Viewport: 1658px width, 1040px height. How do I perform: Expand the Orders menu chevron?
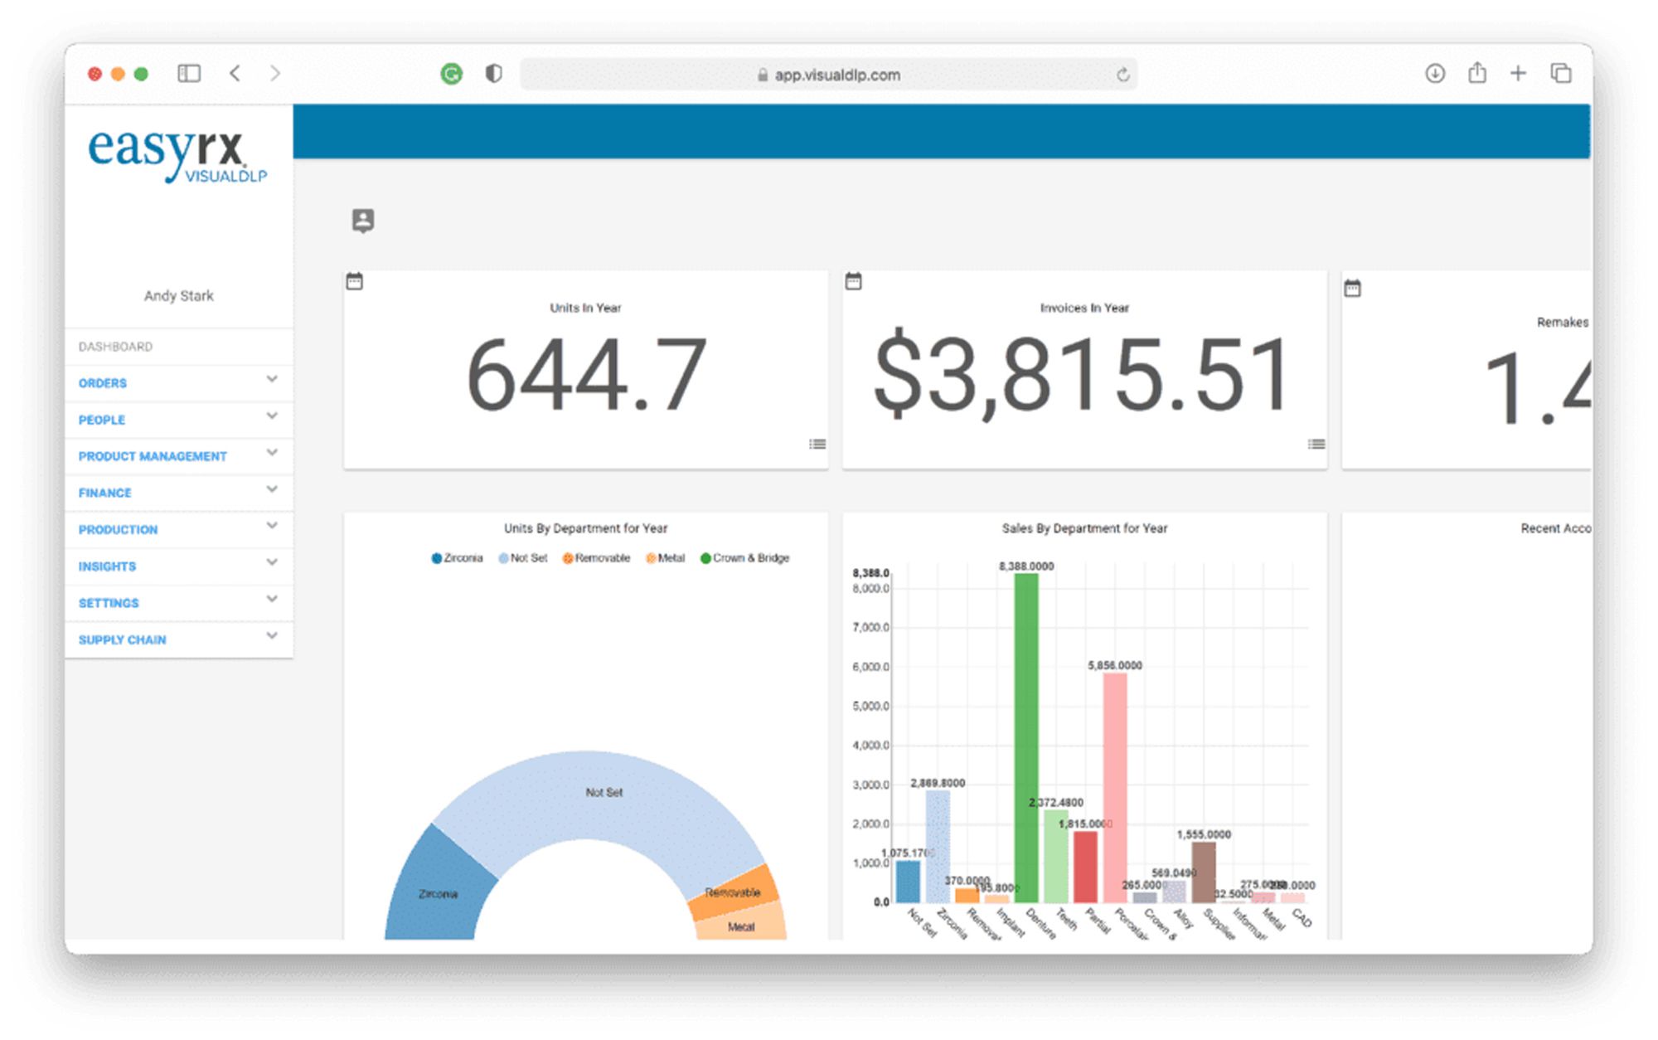tap(272, 380)
